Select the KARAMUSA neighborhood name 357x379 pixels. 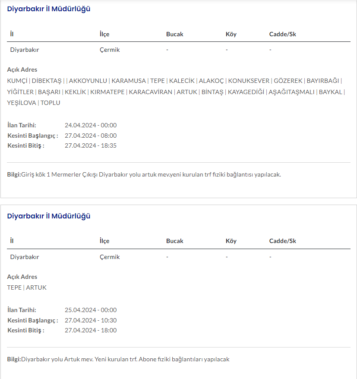click(x=129, y=81)
